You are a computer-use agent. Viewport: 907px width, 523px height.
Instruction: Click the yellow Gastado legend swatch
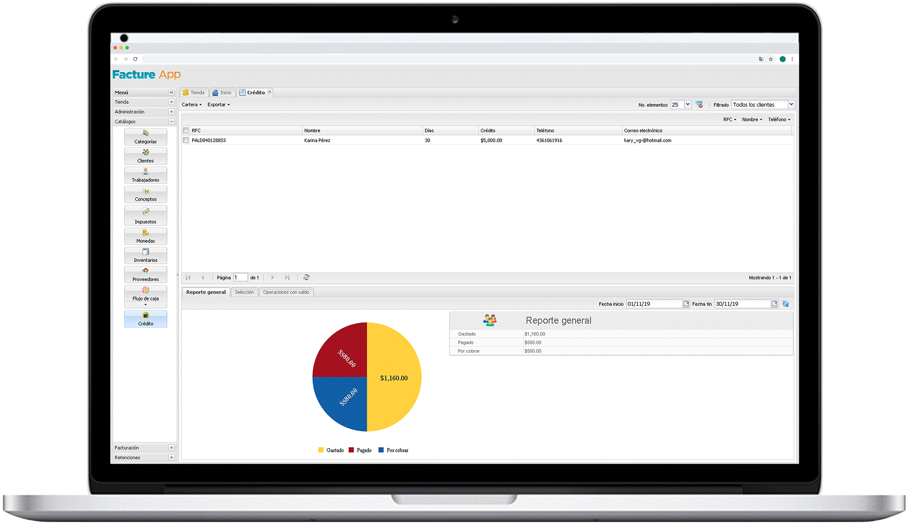321,450
